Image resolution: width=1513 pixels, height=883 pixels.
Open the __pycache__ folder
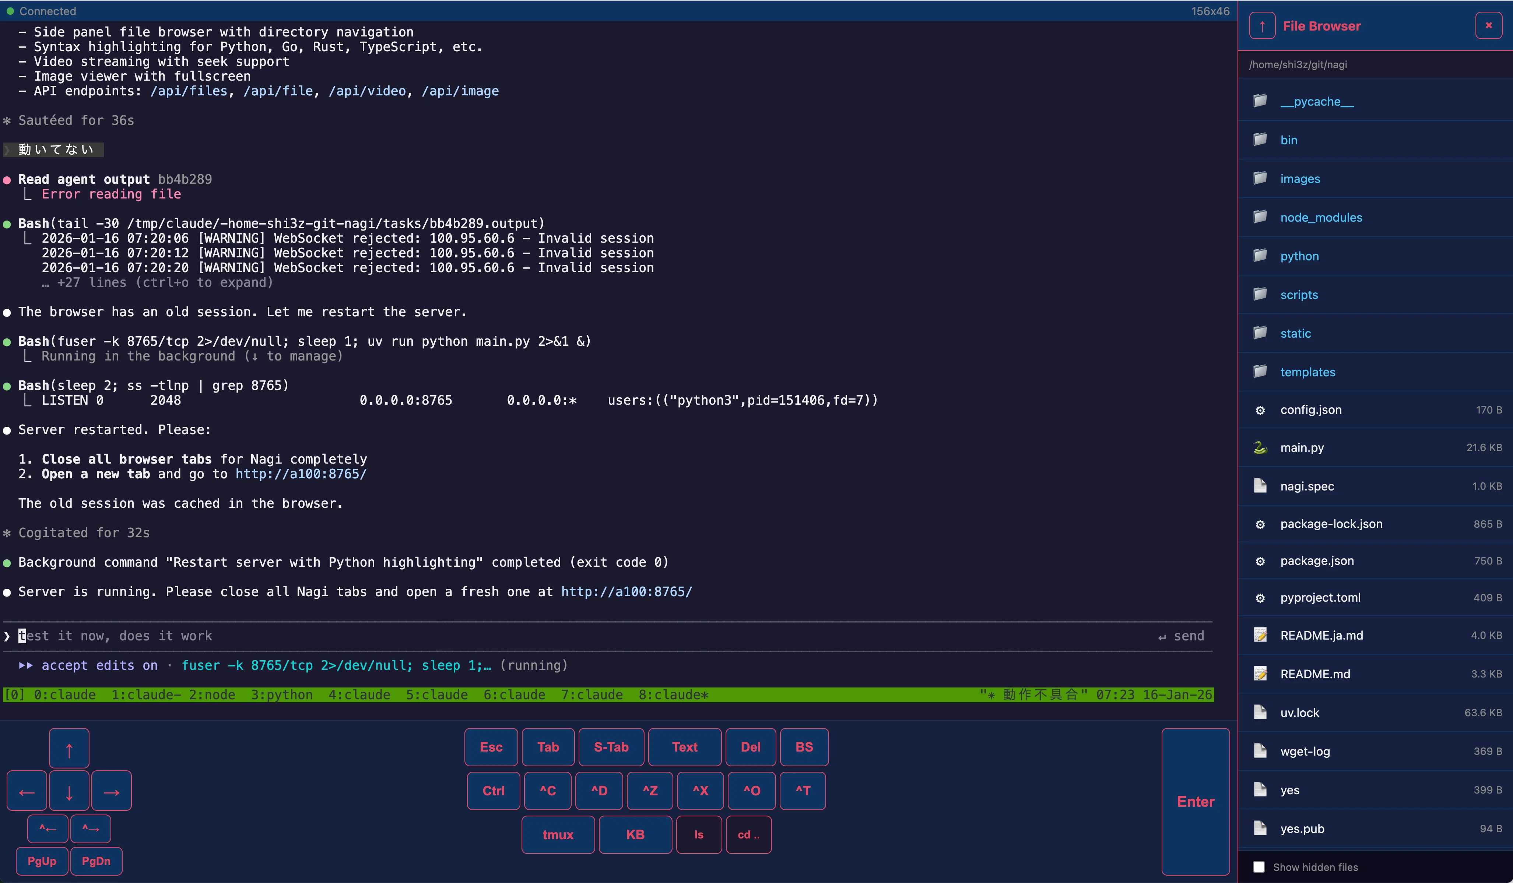pyautogui.click(x=1375, y=102)
